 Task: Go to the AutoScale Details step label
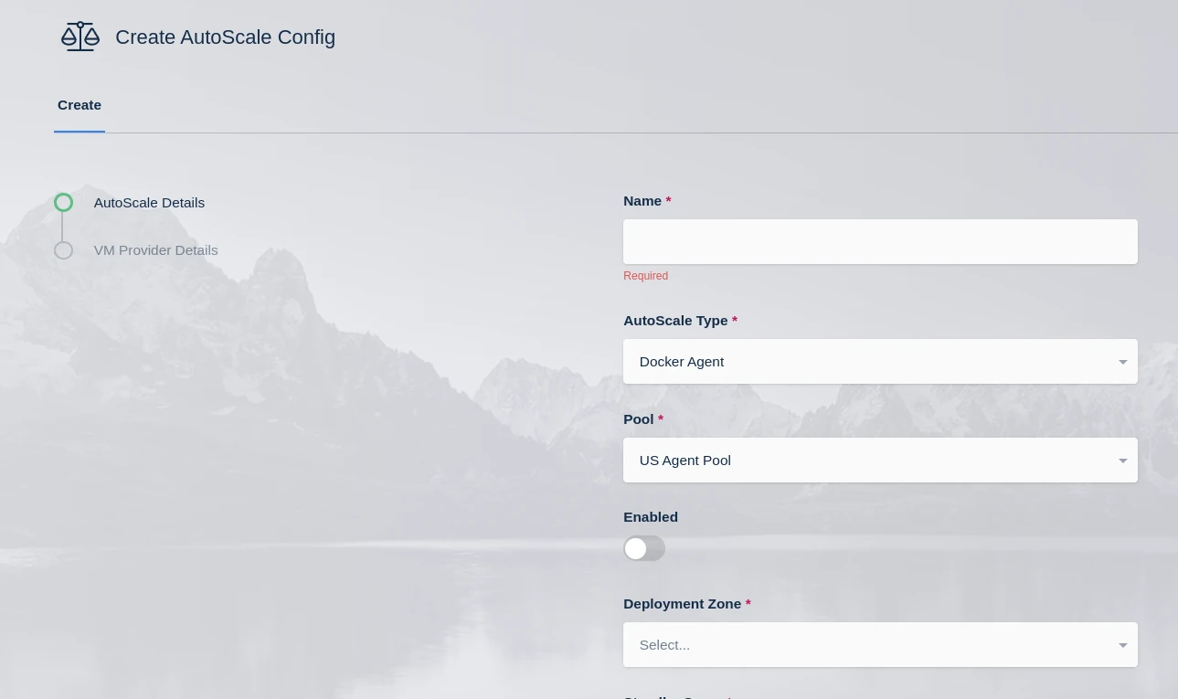149,203
